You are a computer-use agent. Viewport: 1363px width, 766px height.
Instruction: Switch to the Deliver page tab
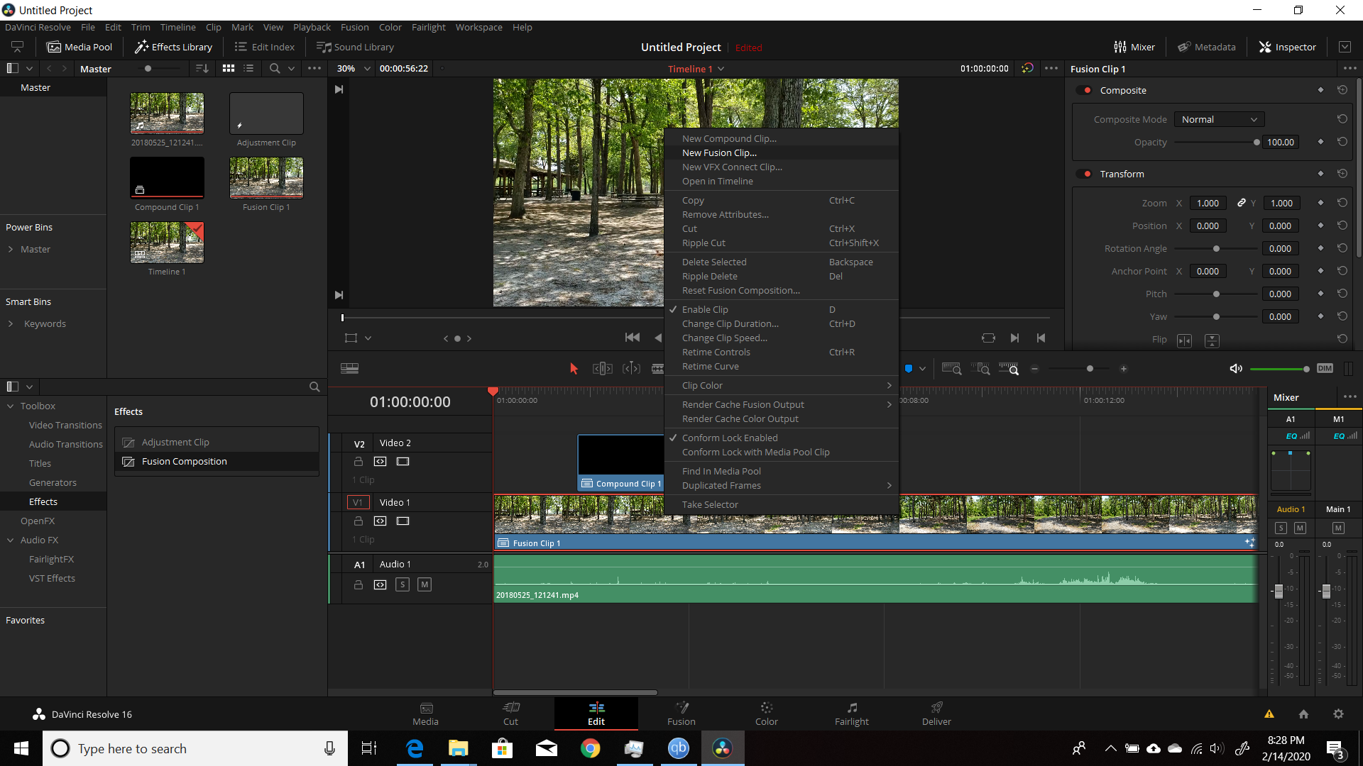pos(936,714)
